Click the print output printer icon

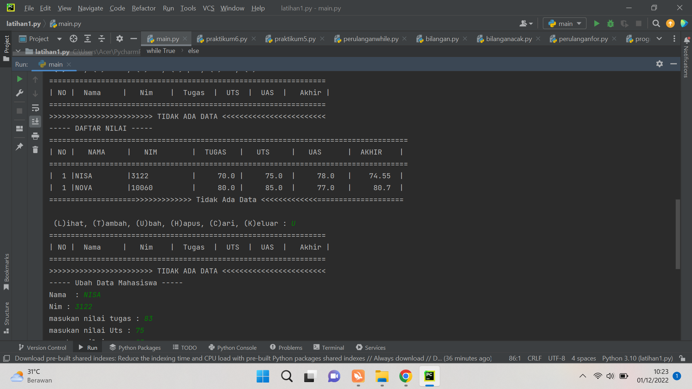(35, 136)
